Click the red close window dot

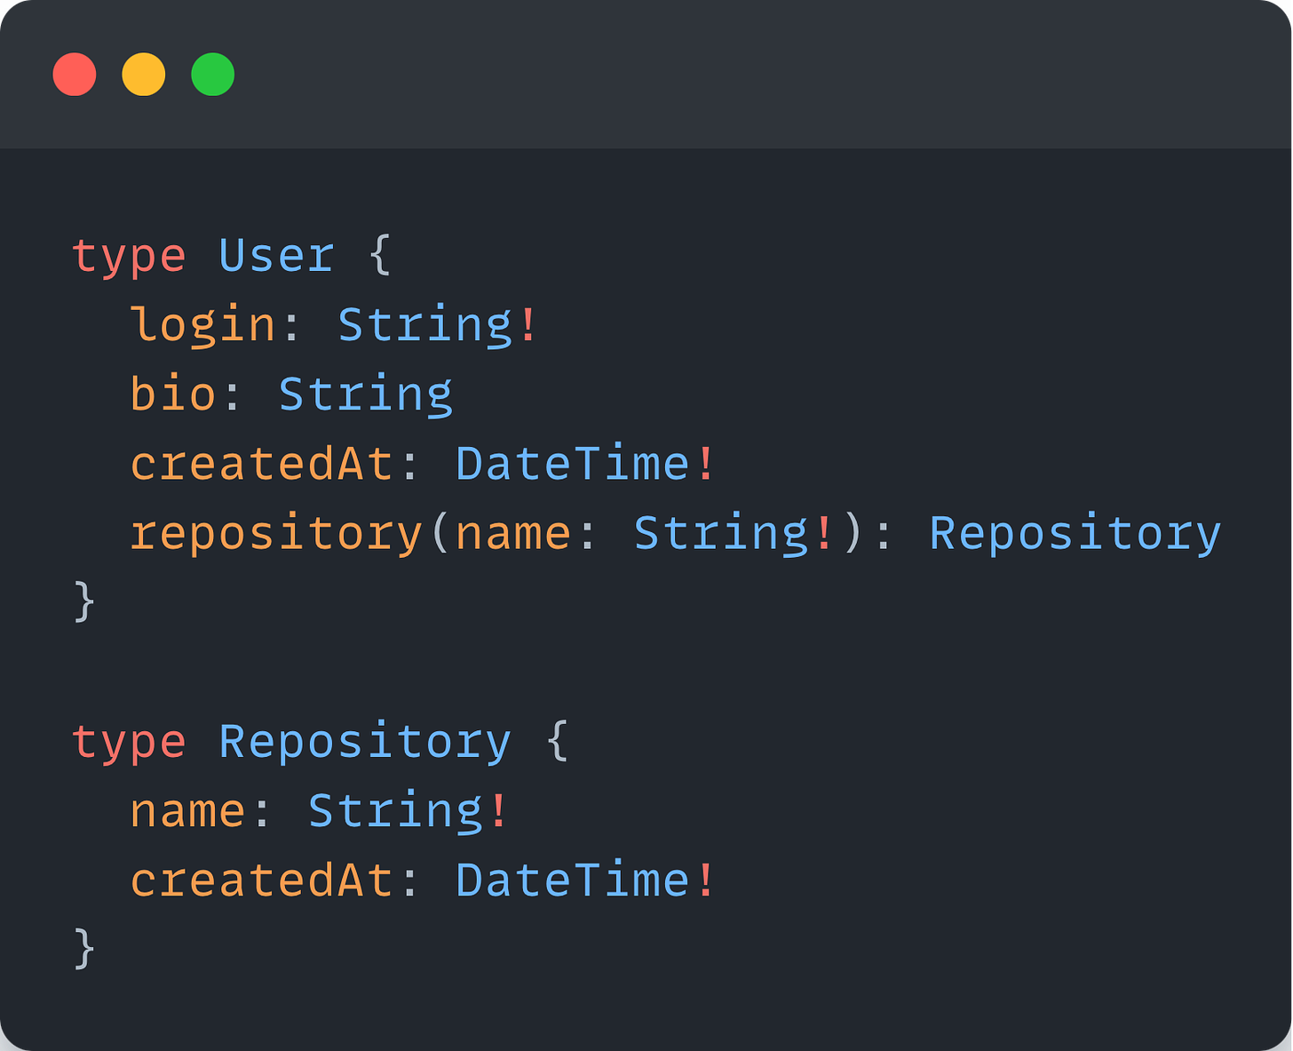(x=75, y=74)
